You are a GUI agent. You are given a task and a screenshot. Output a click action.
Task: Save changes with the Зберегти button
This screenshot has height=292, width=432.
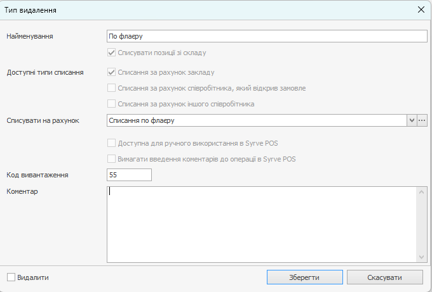pos(305,277)
